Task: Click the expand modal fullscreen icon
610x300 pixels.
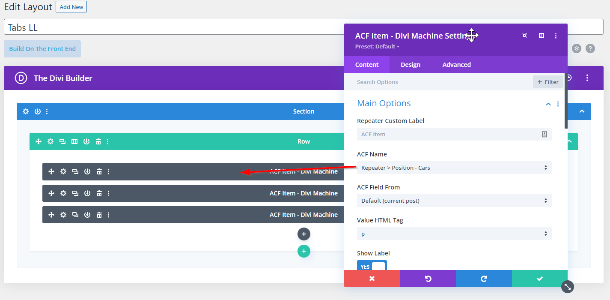Action: click(524, 36)
